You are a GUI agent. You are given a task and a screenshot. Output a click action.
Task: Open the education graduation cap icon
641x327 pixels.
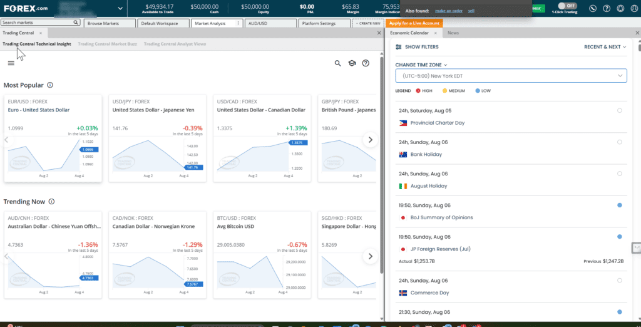point(352,63)
